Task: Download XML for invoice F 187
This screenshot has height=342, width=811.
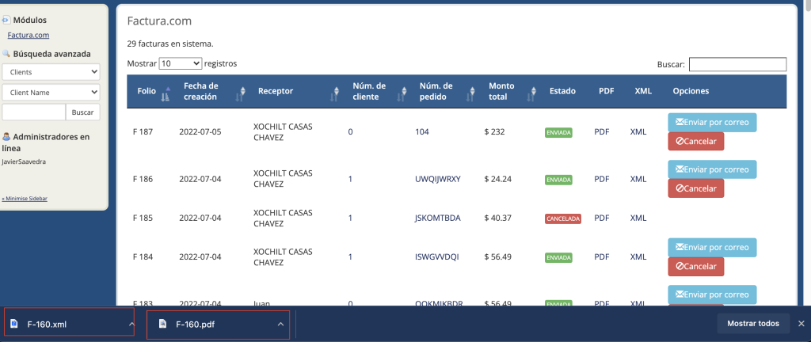Action: (638, 131)
